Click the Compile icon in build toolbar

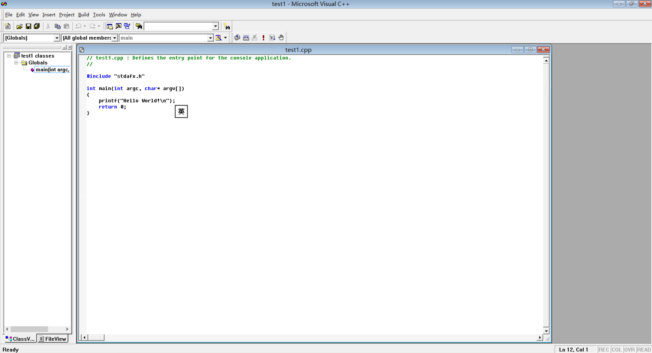[x=237, y=38]
